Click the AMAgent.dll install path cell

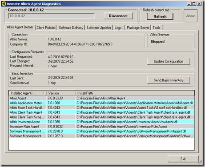(135, 103)
